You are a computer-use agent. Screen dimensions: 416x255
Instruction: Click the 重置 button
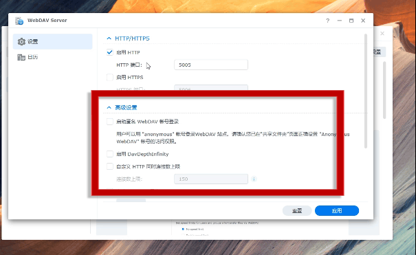coord(297,211)
